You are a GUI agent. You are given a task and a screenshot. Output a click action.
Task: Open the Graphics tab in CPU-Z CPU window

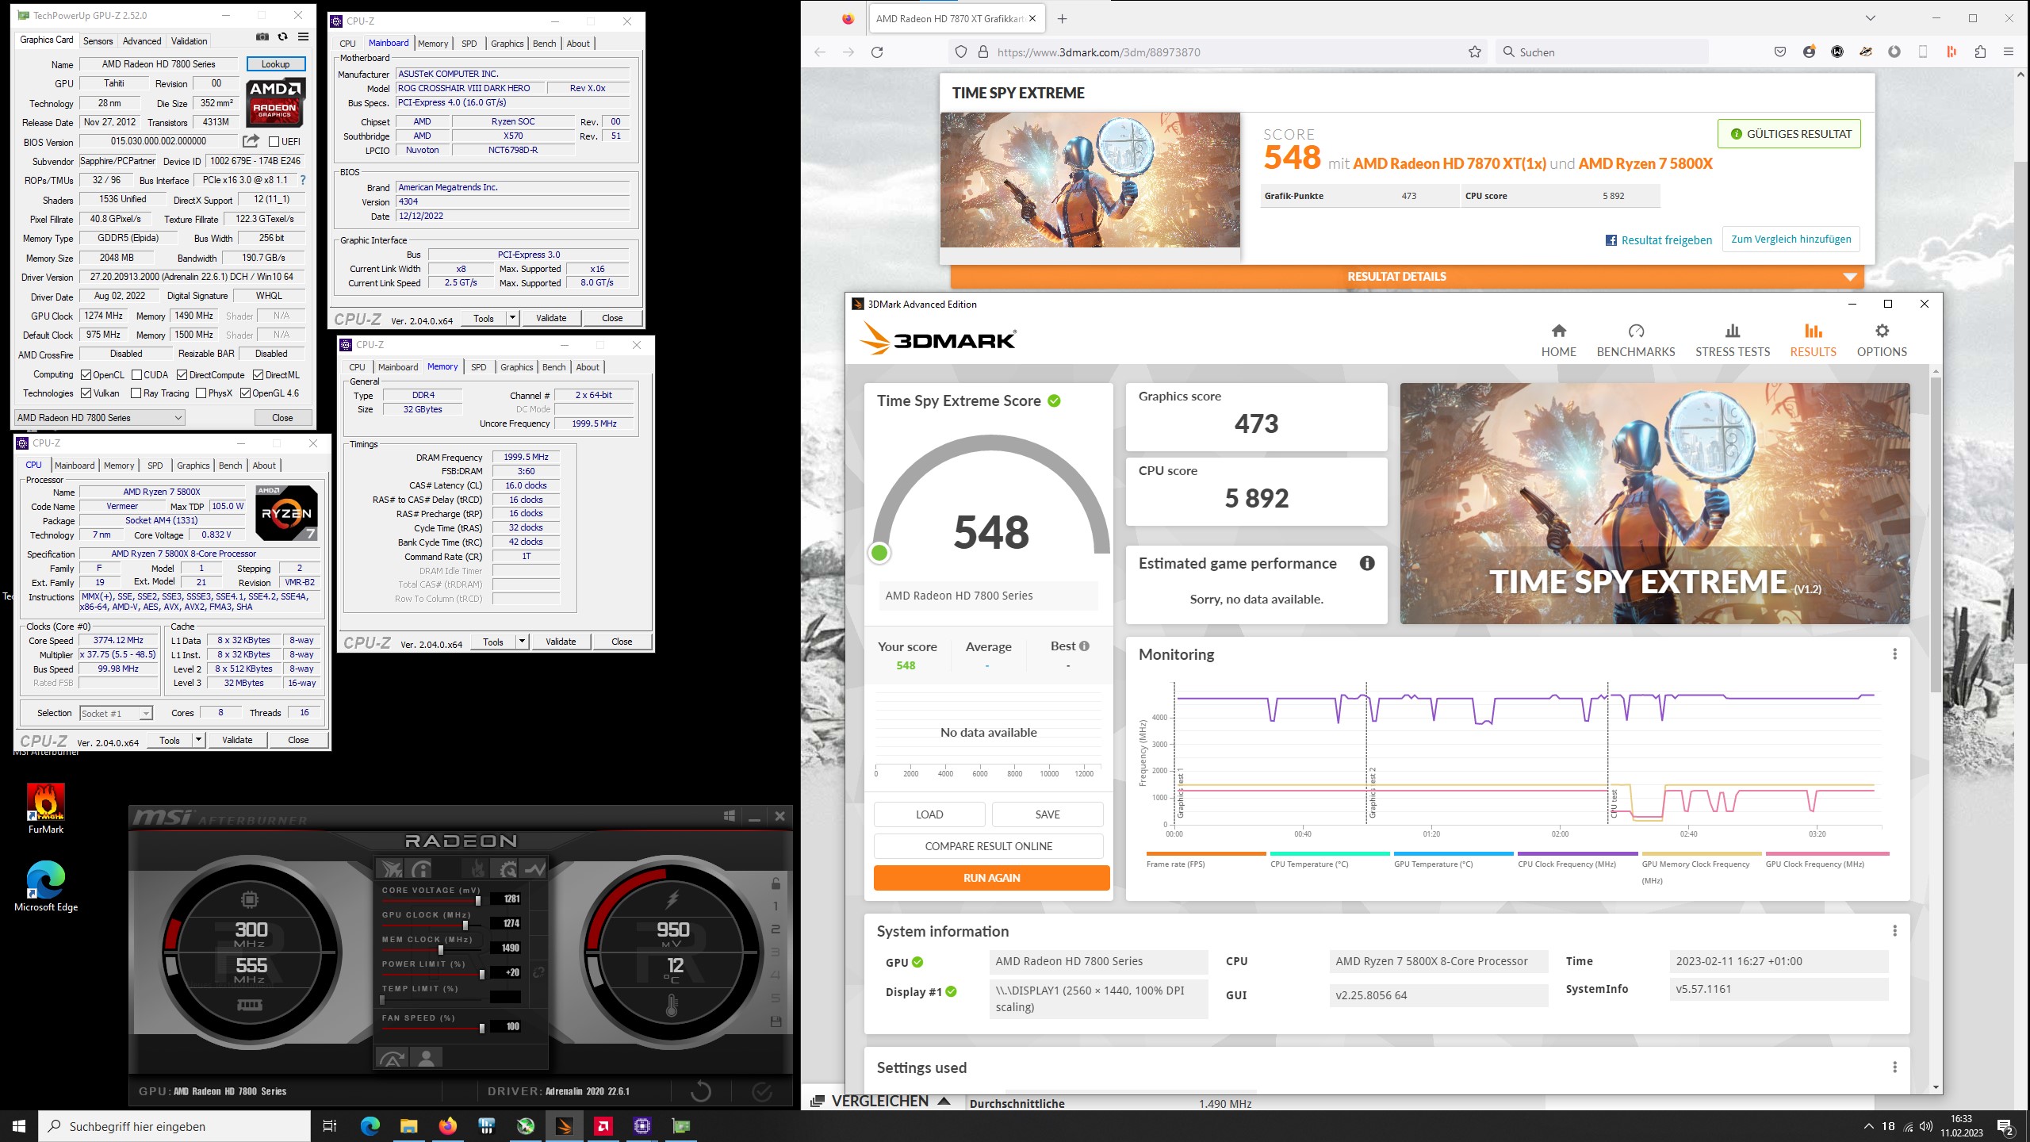[x=193, y=466]
